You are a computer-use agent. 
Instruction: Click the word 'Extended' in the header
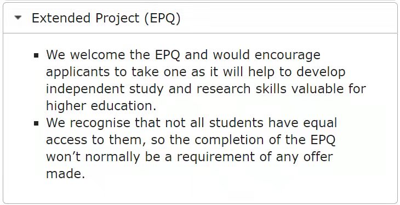click(61, 18)
